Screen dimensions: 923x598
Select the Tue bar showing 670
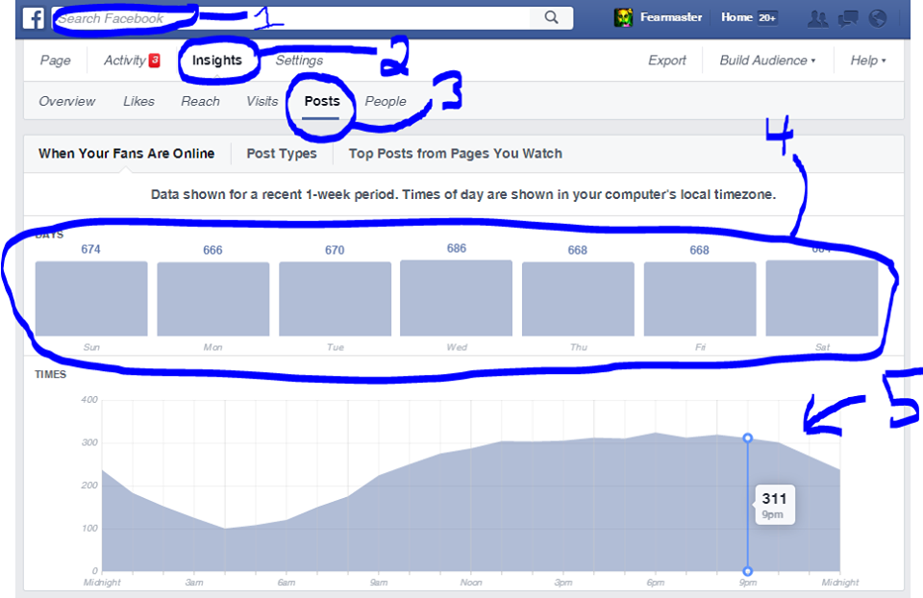pos(335,299)
